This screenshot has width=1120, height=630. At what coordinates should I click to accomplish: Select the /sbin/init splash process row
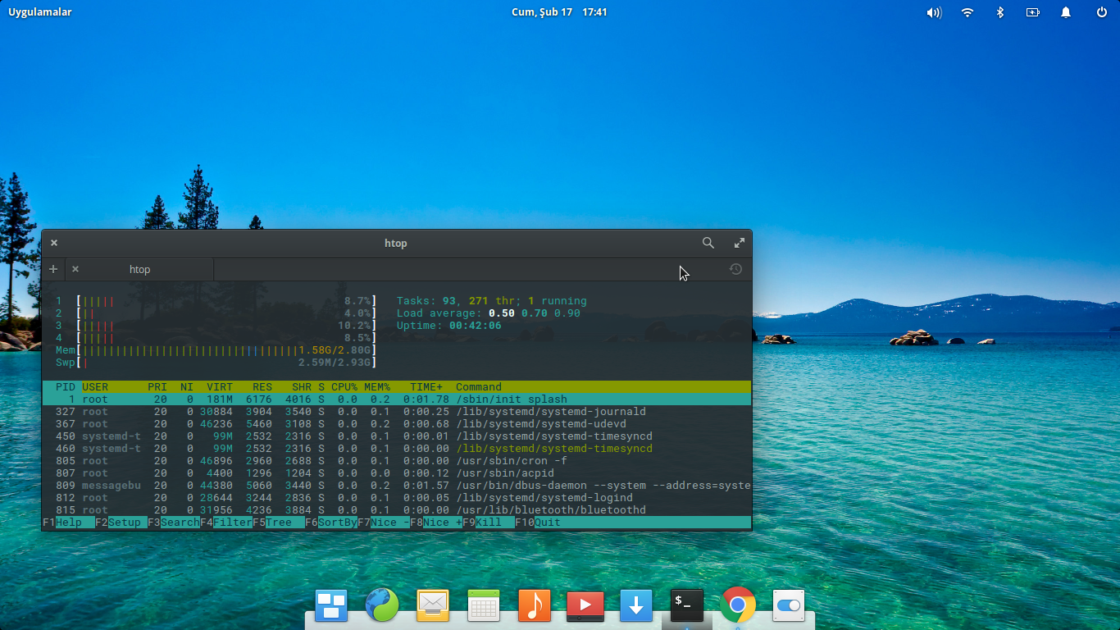[x=397, y=399]
